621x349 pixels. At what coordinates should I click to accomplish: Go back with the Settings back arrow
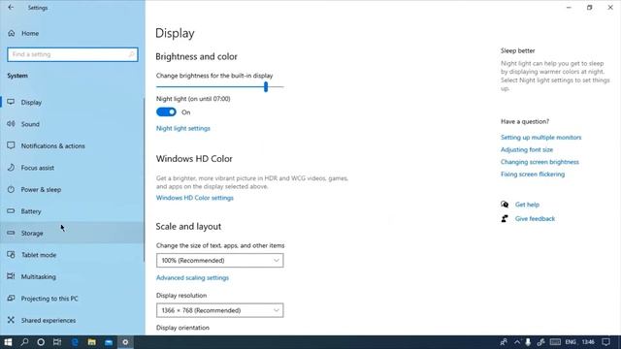click(11, 8)
